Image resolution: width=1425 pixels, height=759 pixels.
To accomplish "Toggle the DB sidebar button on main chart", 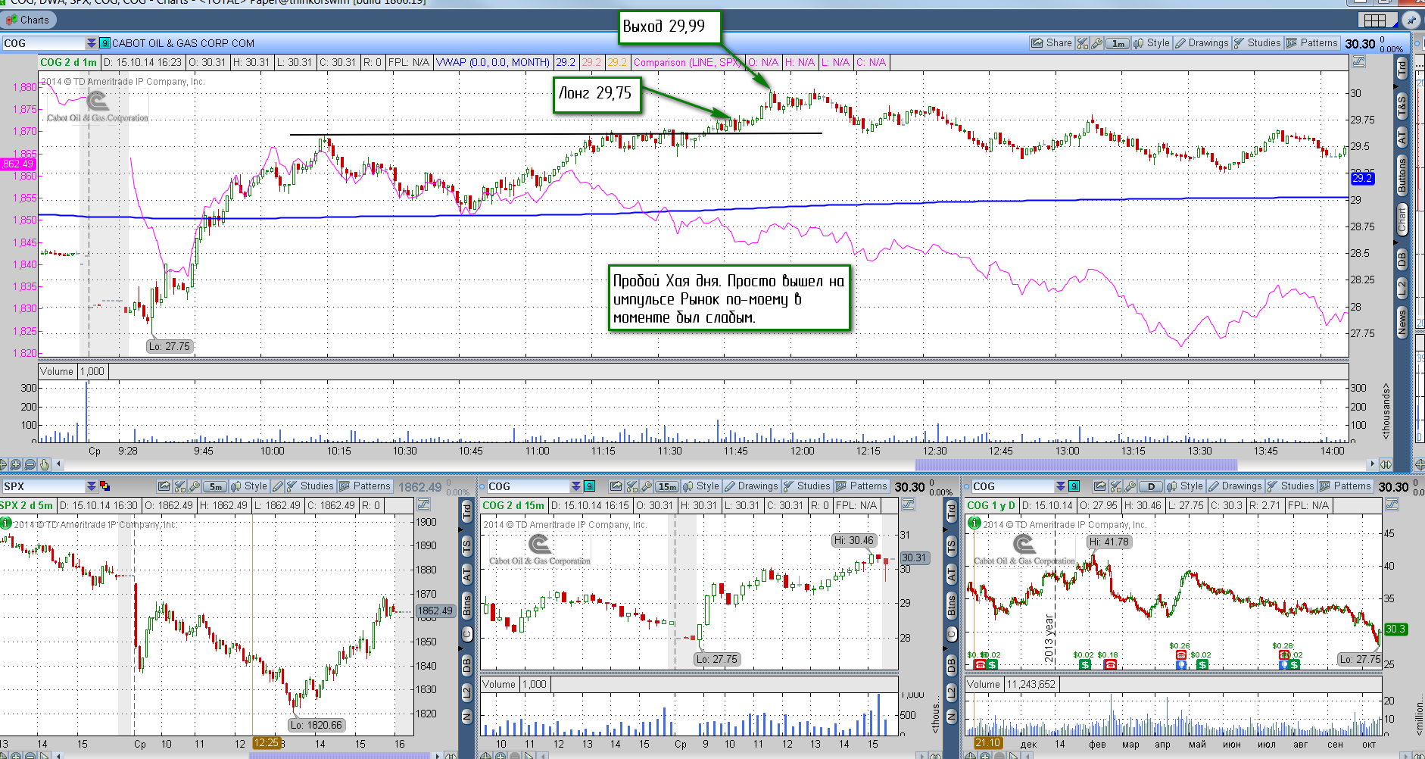I will (x=1402, y=259).
